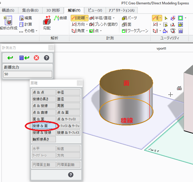Select 稜線 & 面 option
The width and height of the screenshot is (193, 182).
pos(44,126)
